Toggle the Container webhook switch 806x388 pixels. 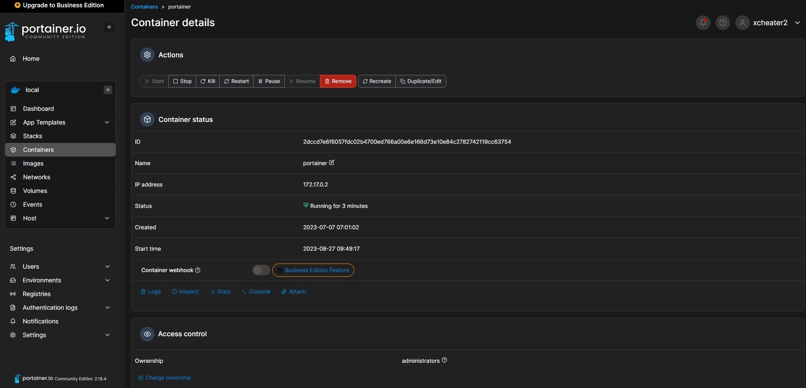pos(261,270)
